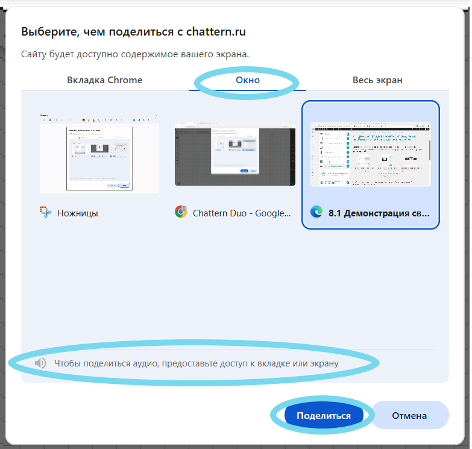472x449 pixels.
Task: Cancel sharing with the Отмена button
Action: tap(409, 415)
